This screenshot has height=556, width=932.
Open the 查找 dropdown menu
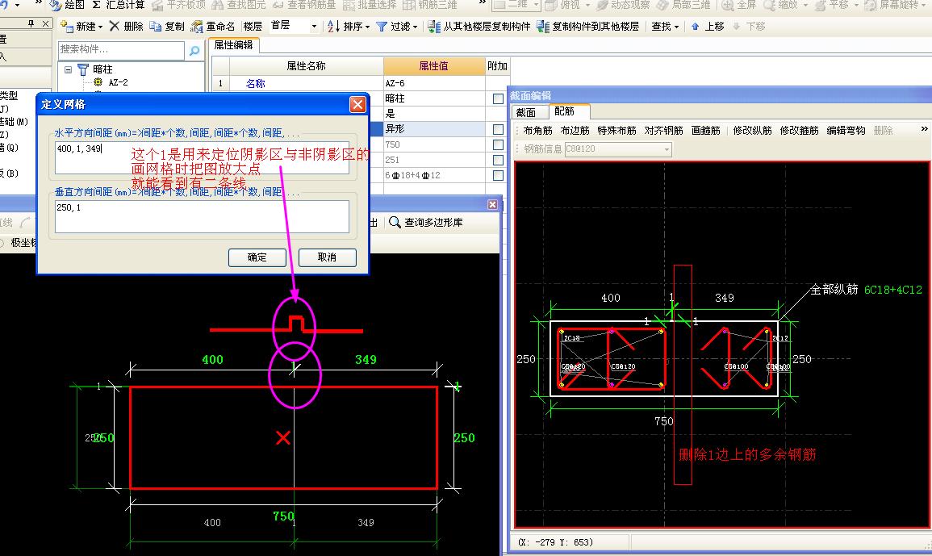pyautogui.click(x=665, y=26)
